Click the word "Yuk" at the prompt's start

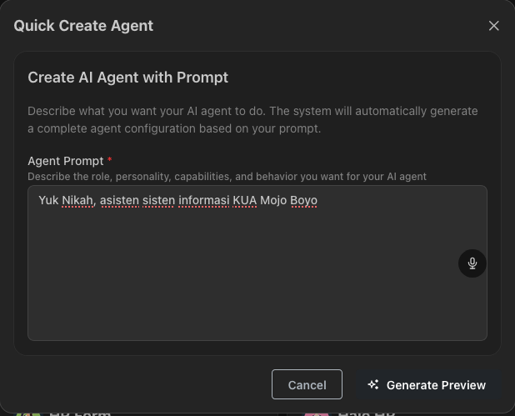coord(48,200)
